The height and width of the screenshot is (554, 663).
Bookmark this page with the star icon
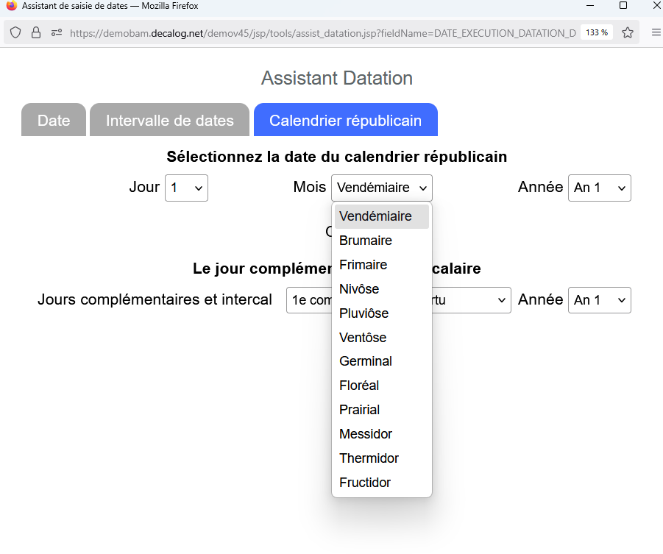click(x=628, y=32)
